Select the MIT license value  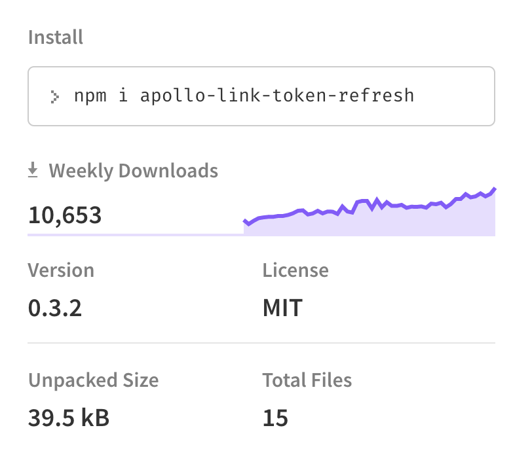coord(282,308)
